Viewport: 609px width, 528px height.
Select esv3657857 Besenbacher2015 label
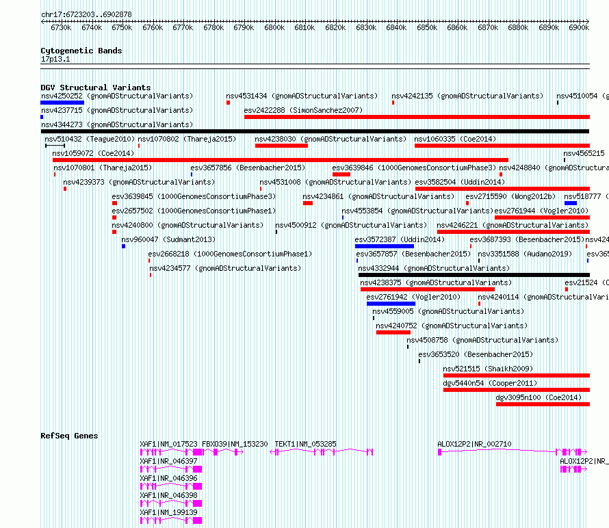click(x=413, y=254)
